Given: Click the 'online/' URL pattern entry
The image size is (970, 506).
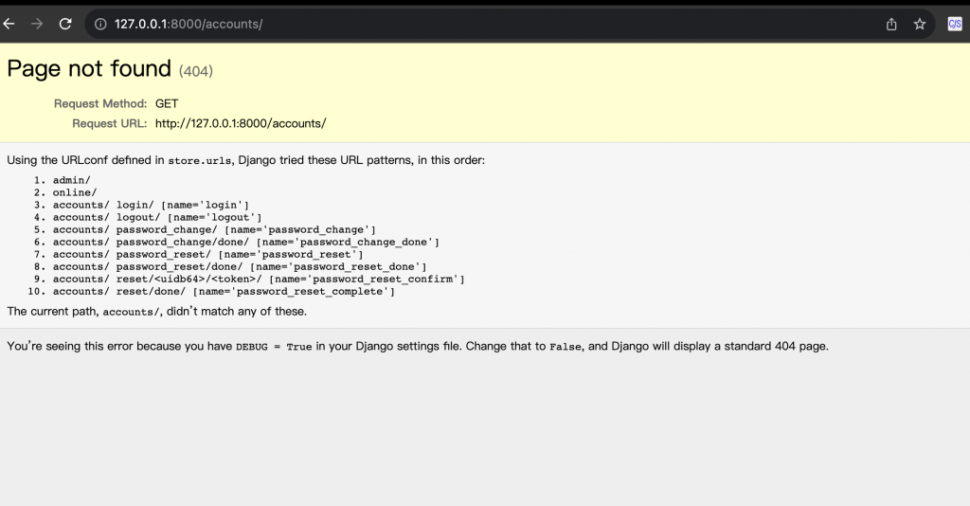Looking at the screenshot, I should (x=75, y=192).
